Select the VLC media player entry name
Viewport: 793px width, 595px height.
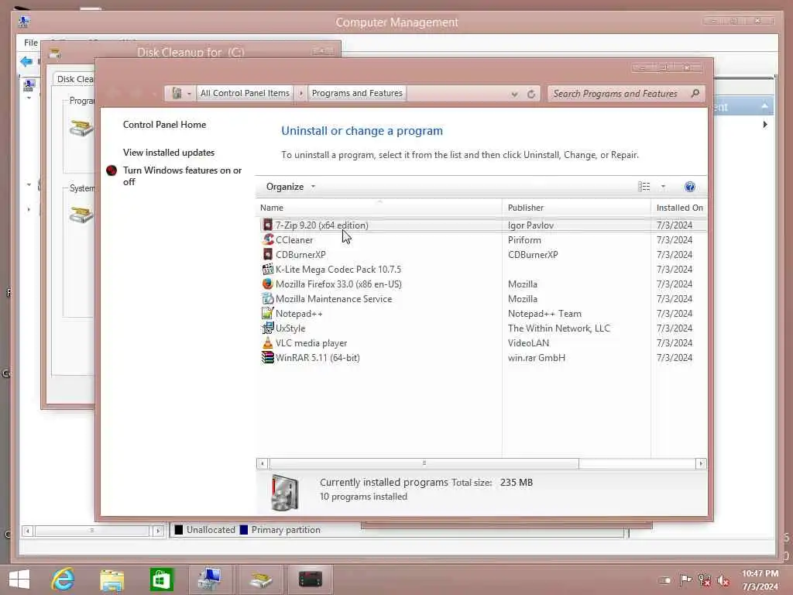pos(311,342)
